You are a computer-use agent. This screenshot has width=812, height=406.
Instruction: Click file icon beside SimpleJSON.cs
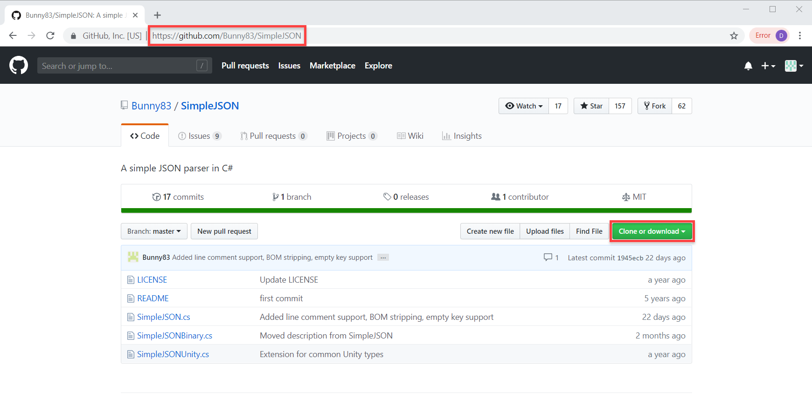coord(131,317)
